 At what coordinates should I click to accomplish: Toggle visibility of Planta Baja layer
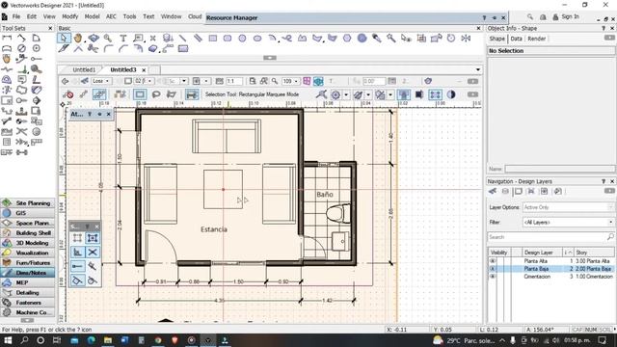coord(493,269)
